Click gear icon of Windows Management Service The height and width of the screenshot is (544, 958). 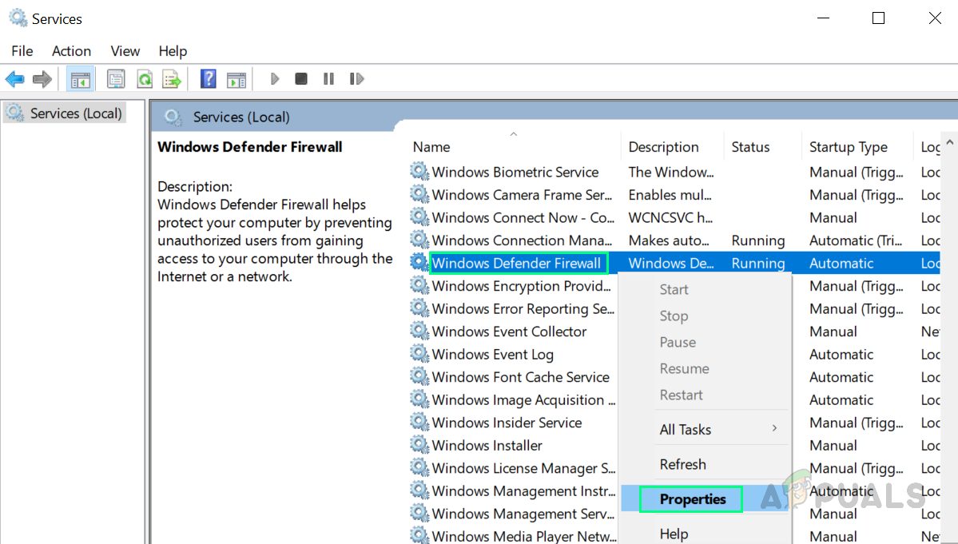tap(419, 514)
